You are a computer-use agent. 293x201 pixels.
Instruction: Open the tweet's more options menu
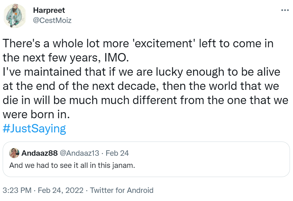click(x=285, y=10)
